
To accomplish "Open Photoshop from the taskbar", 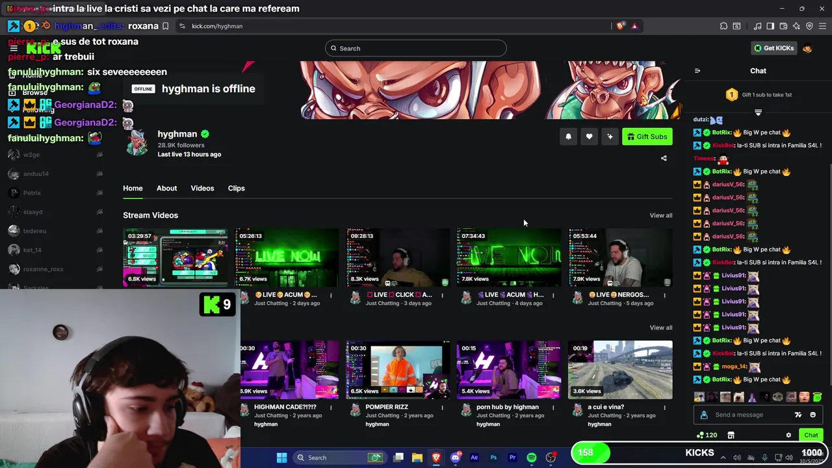I will (x=493, y=458).
